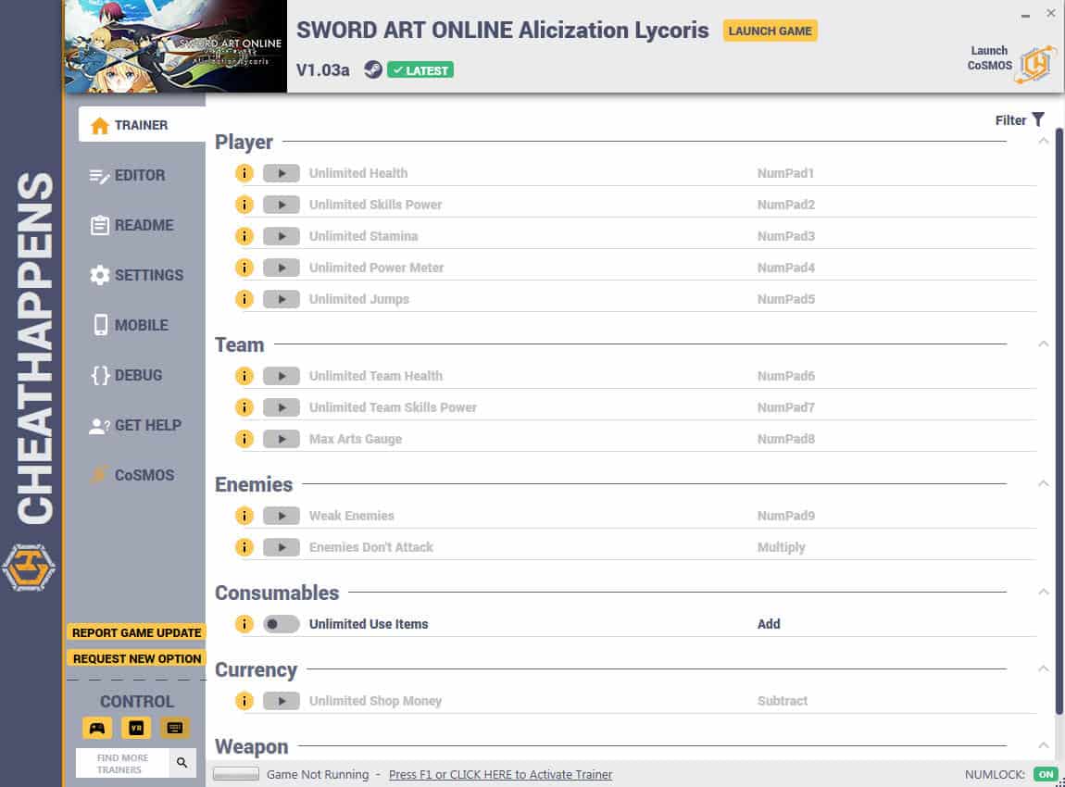The height and width of the screenshot is (787, 1065).
Task: Click info icon for Unlimited Use Items
Action: (244, 624)
